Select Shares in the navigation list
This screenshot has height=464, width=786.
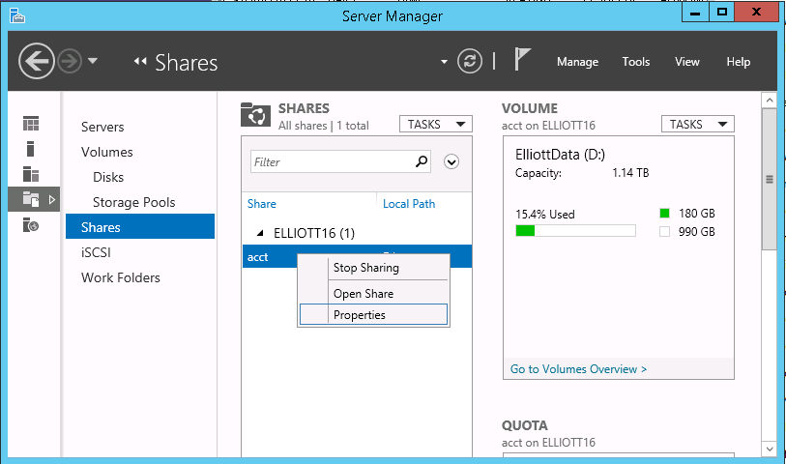140,226
